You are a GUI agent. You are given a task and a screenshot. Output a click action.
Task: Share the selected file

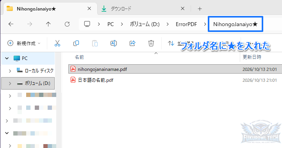tap(132, 43)
